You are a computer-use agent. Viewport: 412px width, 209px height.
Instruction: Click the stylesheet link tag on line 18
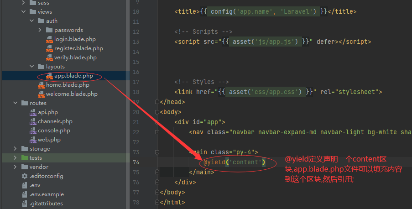tap(278, 92)
